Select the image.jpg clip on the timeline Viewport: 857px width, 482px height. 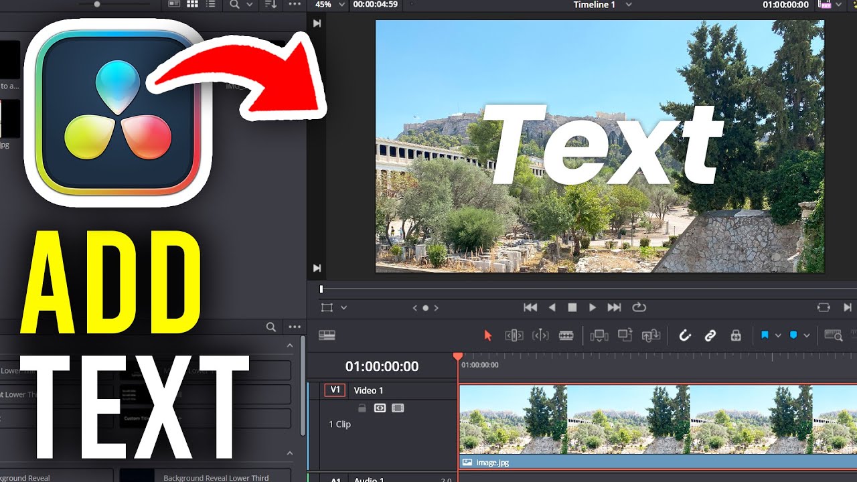click(x=658, y=426)
